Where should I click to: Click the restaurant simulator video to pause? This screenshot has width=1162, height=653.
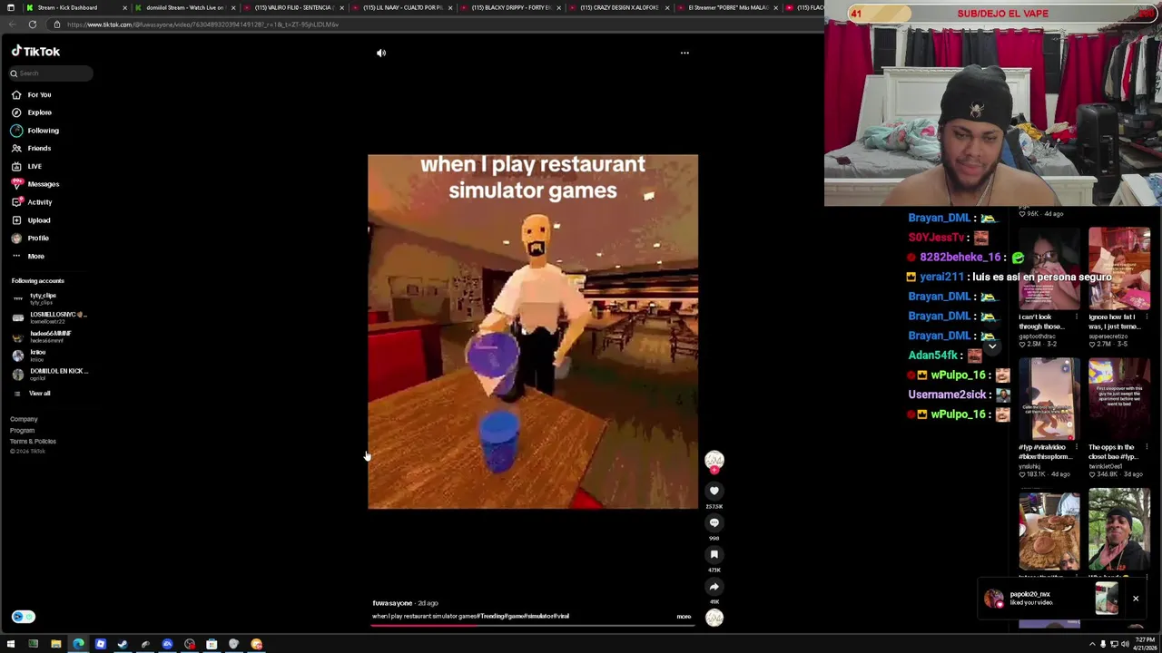pyautogui.click(x=533, y=331)
